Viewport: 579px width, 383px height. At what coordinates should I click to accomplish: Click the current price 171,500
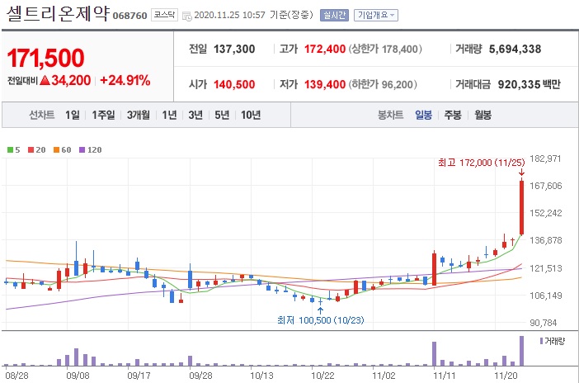click(x=46, y=58)
